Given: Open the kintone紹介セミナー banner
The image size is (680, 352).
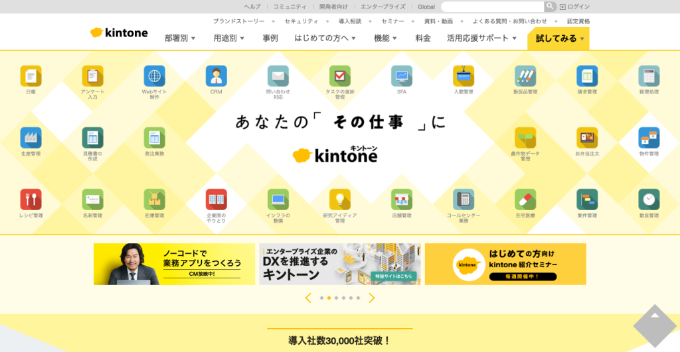Looking at the screenshot, I should point(505,264).
